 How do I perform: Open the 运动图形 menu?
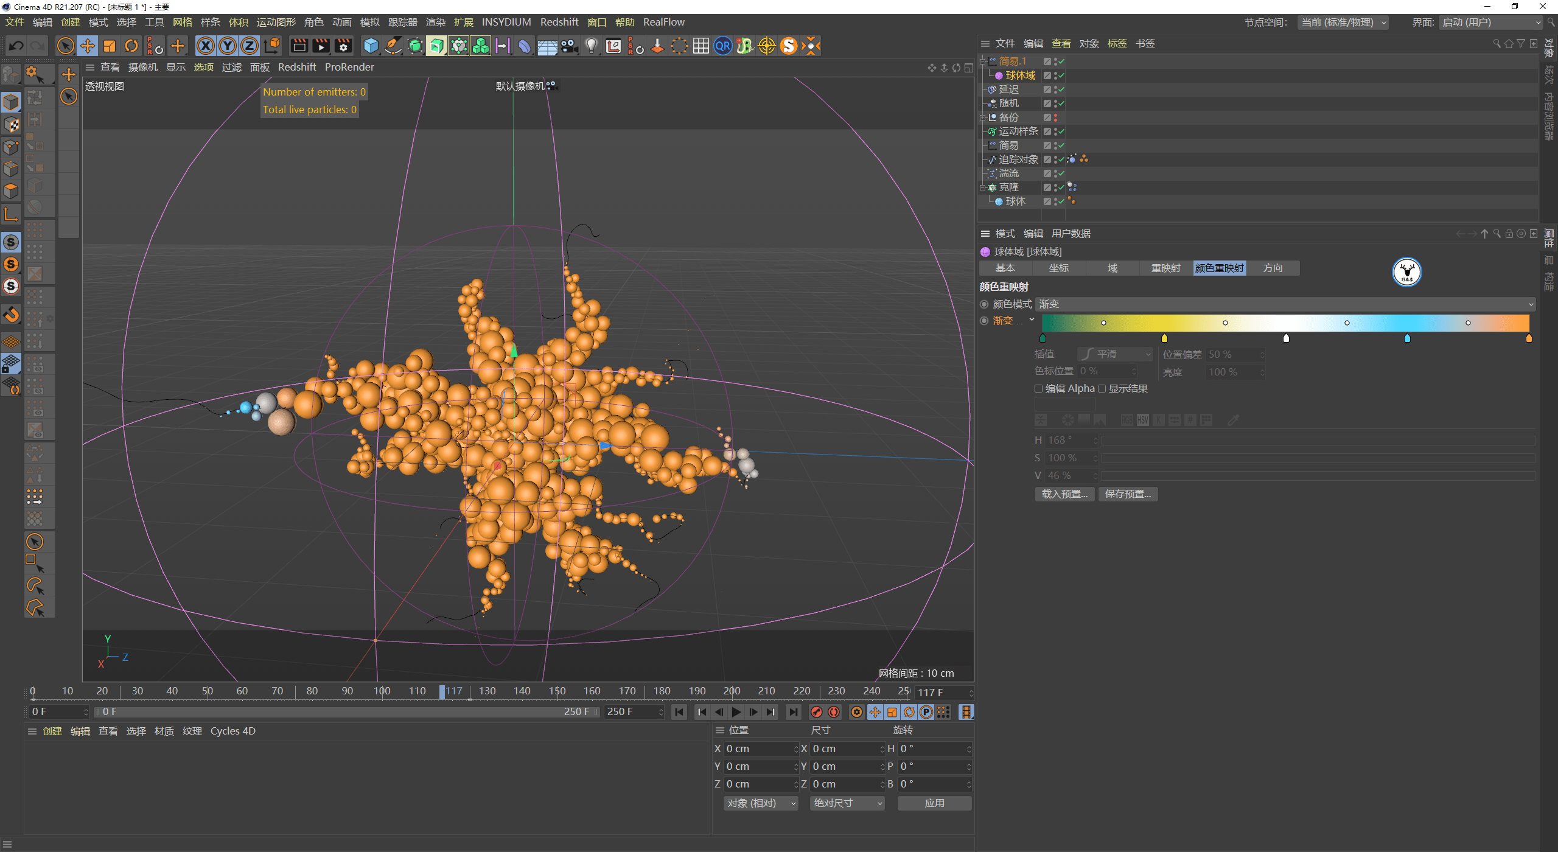tap(275, 22)
